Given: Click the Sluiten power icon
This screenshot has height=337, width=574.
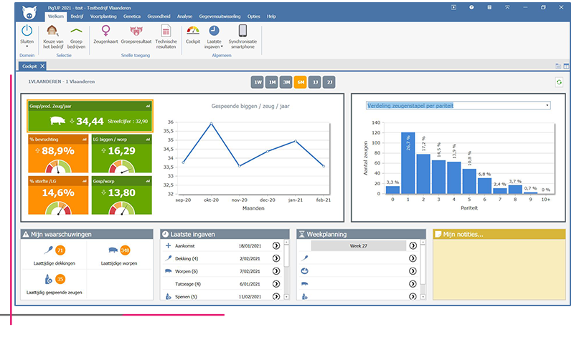Looking at the screenshot, I should (x=27, y=30).
